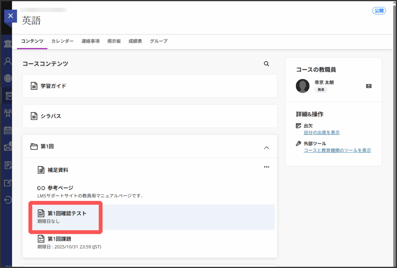
Task: Click the envelope icon beside 帝京 太朗
Action: coord(369,86)
